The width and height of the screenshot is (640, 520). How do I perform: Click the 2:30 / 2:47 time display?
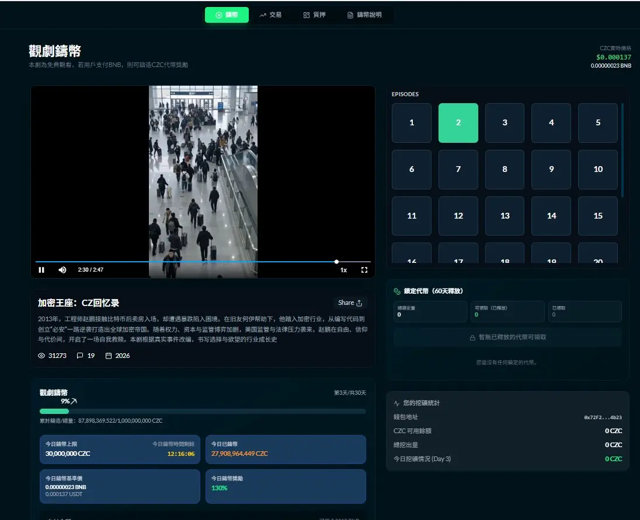(91, 270)
